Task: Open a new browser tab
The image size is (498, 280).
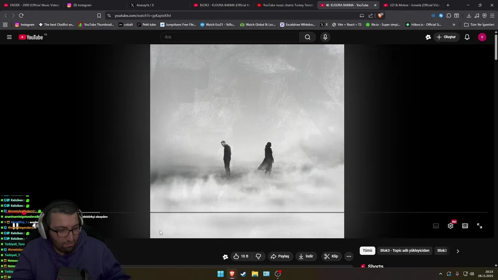Action: tap(448, 5)
